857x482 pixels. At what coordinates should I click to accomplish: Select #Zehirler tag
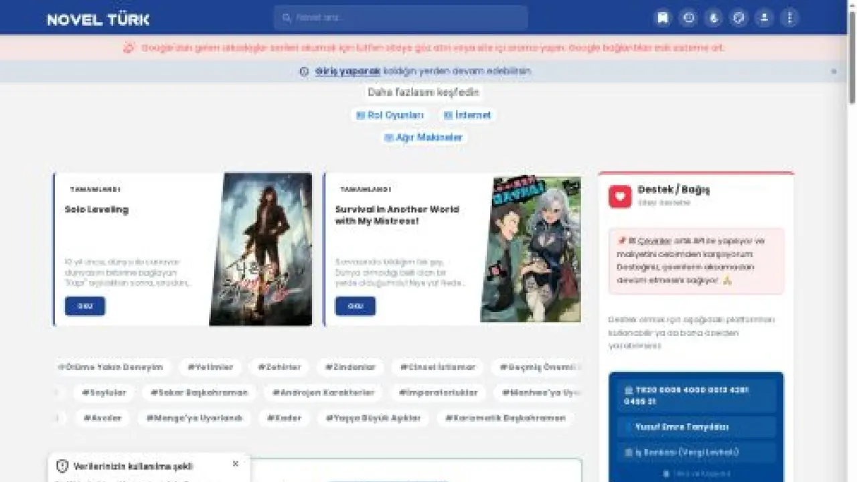coord(279,367)
